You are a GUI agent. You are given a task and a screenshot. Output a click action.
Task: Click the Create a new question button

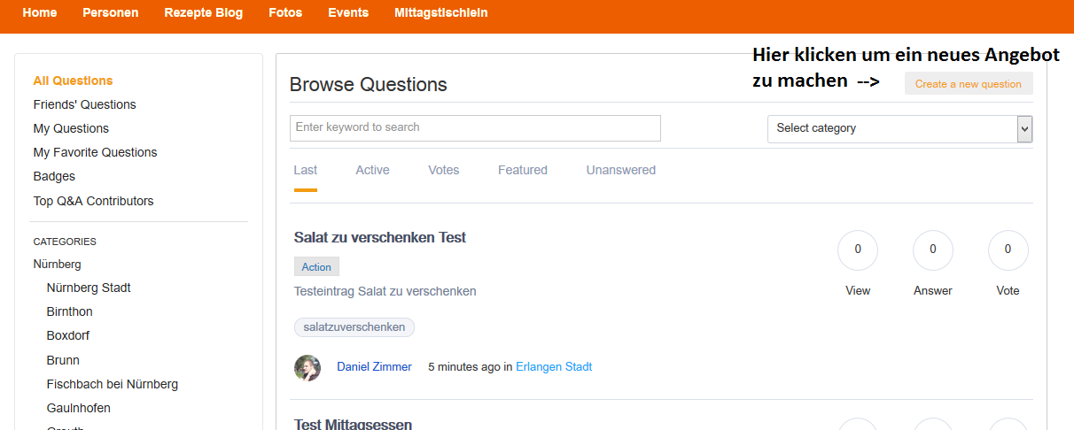click(x=968, y=84)
